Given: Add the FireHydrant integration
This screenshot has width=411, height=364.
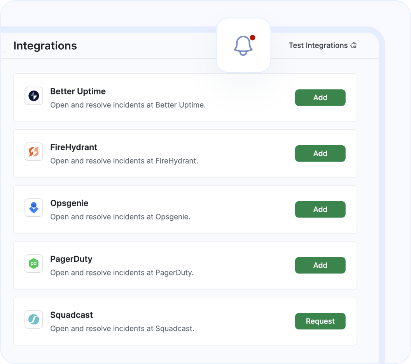Looking at the screenshot, I should pyautogui.click(x=320, y=153).
